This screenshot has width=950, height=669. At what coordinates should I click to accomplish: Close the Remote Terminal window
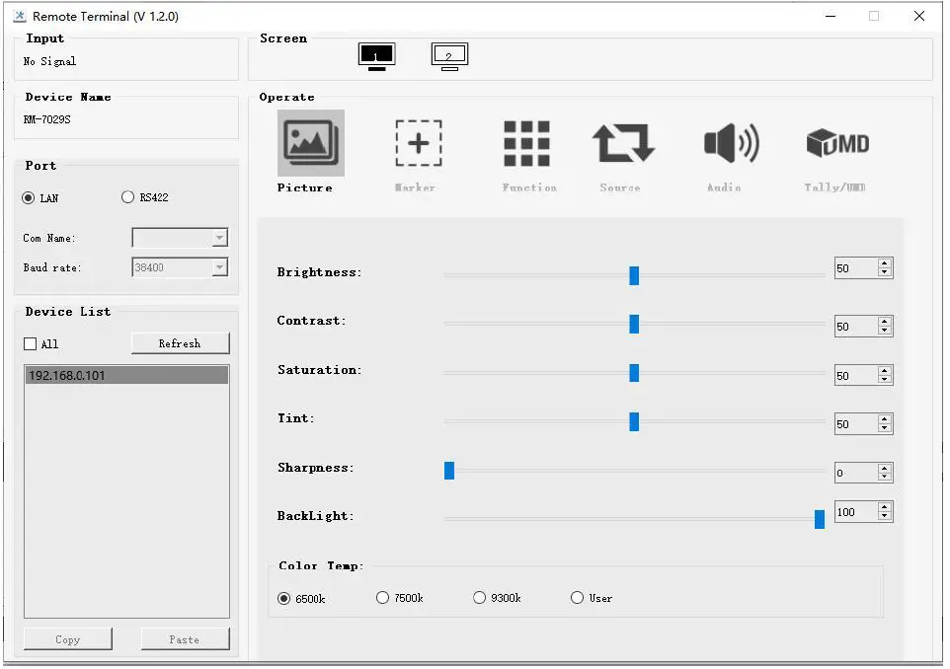point(919,16)
